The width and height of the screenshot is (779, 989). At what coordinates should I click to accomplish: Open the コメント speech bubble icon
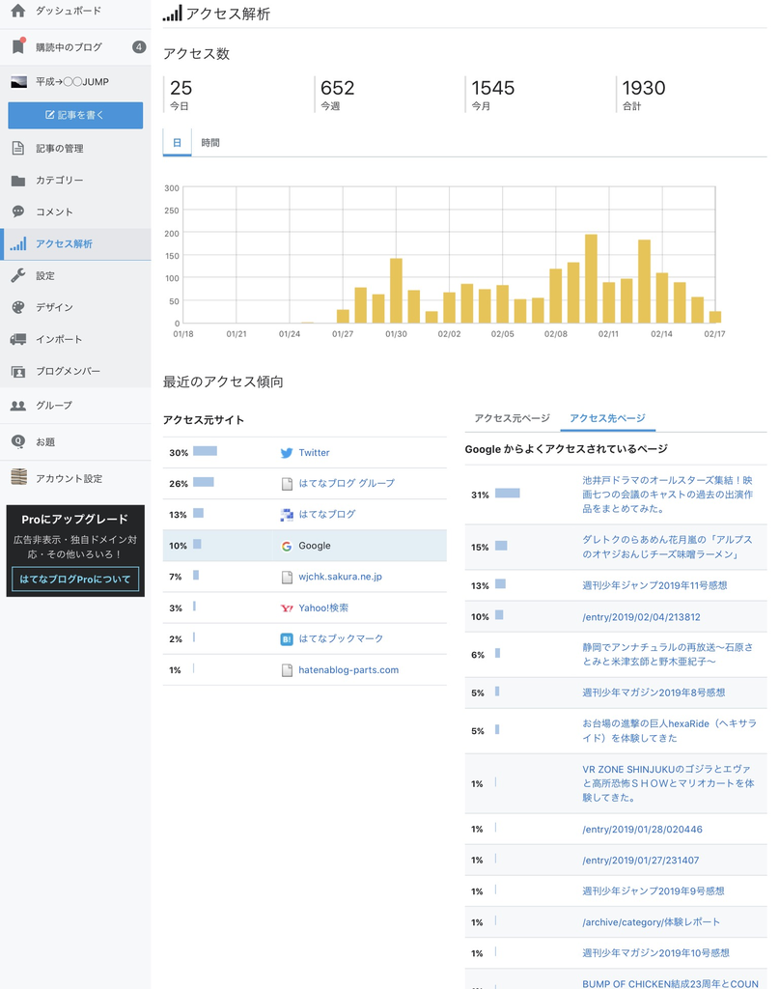(18, 212)
